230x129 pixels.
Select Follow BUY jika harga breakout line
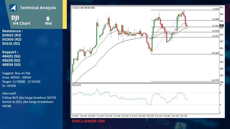(x=29, y=98)
